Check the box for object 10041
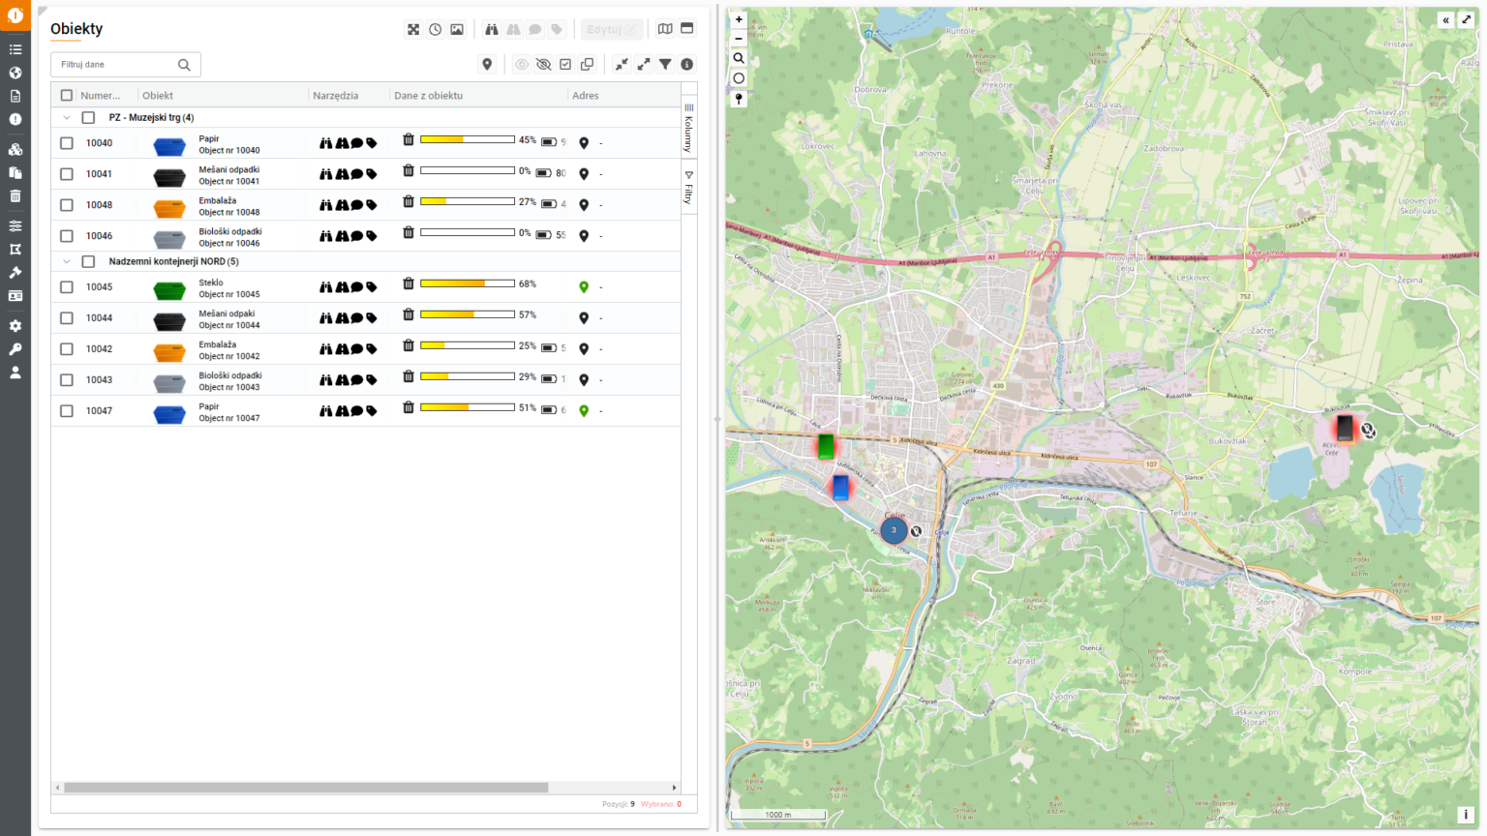This screenshot has height=836, width=1487. (67, 174)
